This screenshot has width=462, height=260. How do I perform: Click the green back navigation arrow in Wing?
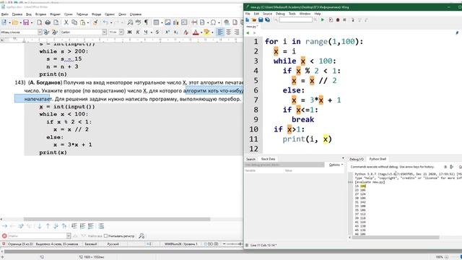coord(248,33)
